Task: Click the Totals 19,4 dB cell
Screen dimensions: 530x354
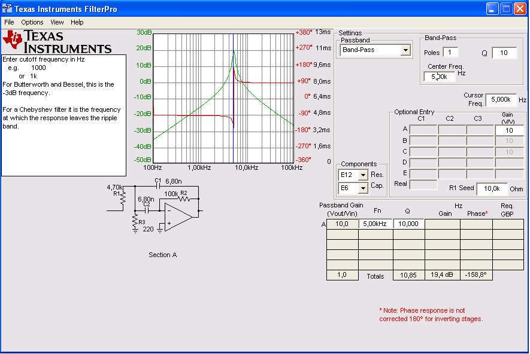Action: tap(442, 275)
